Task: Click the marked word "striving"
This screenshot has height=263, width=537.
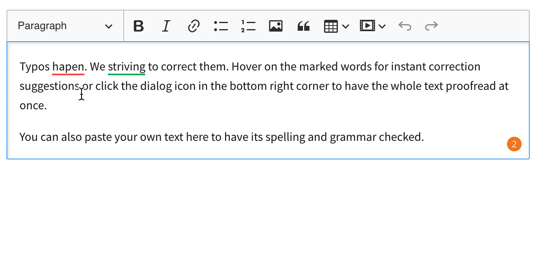Action: (127, 67)
